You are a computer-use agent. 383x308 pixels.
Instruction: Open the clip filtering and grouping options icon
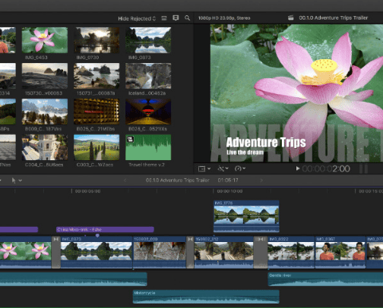click(176, 18)
